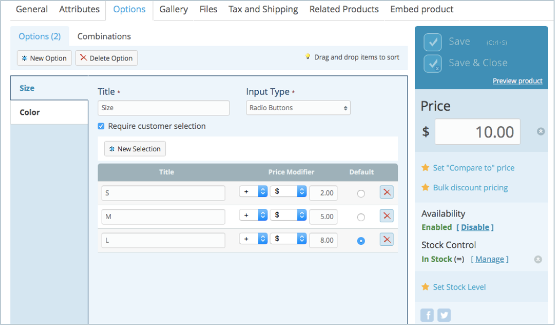This screenshot has height=325, width=555.
Task: Click star icon next to Set Stock Level
Action: tap(425, 287)
